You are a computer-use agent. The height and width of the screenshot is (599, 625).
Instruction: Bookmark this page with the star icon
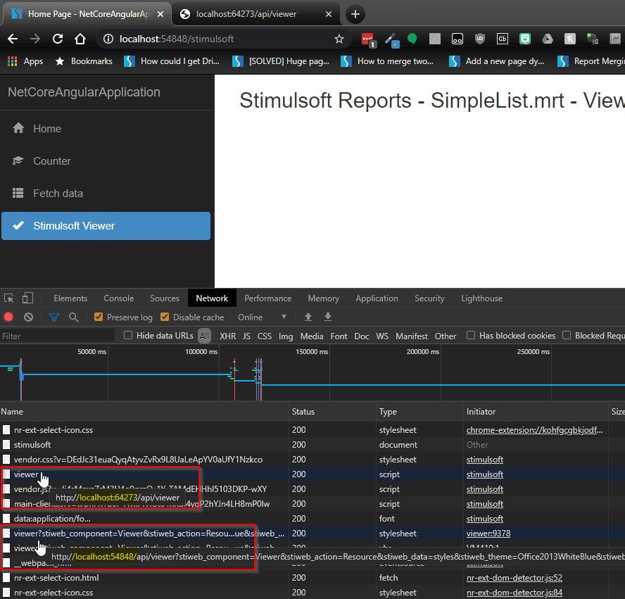tap(339, 39)
